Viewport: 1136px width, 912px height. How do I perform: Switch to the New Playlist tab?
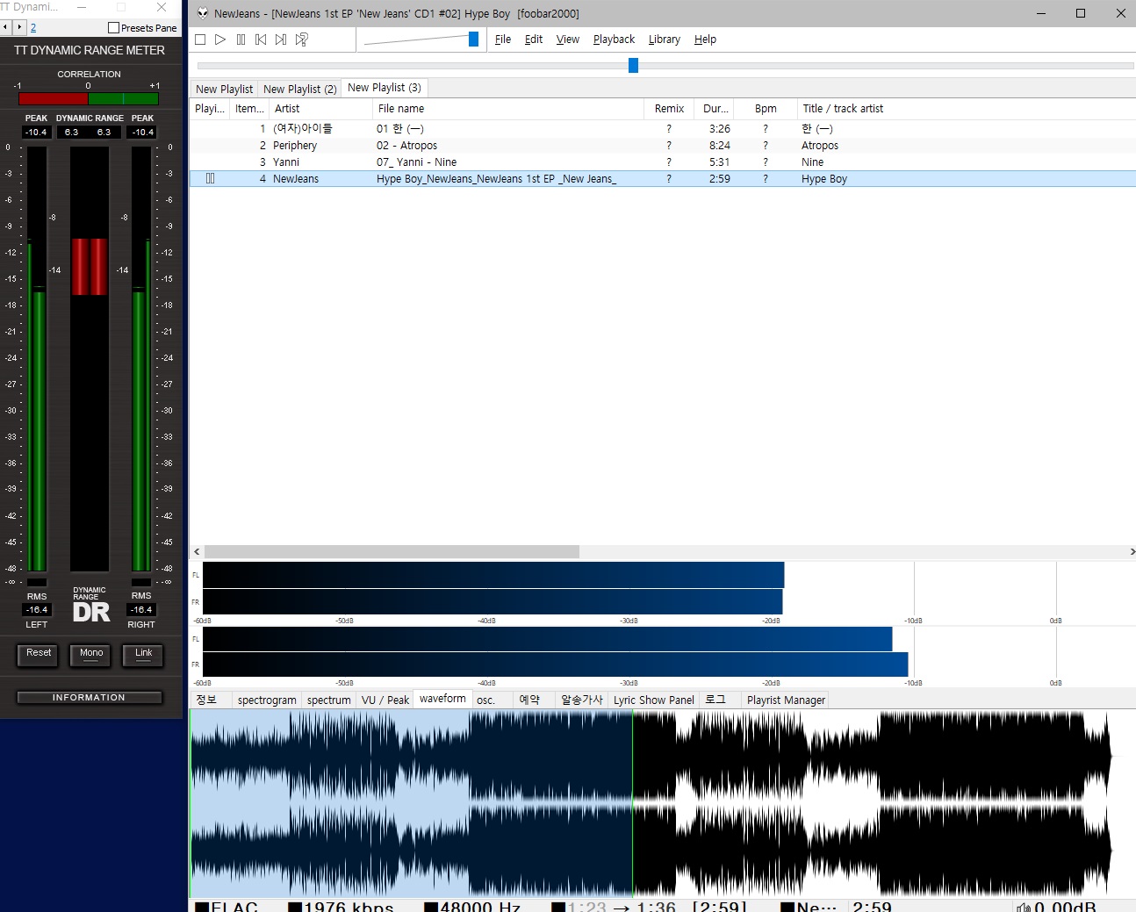click(224, 89)
